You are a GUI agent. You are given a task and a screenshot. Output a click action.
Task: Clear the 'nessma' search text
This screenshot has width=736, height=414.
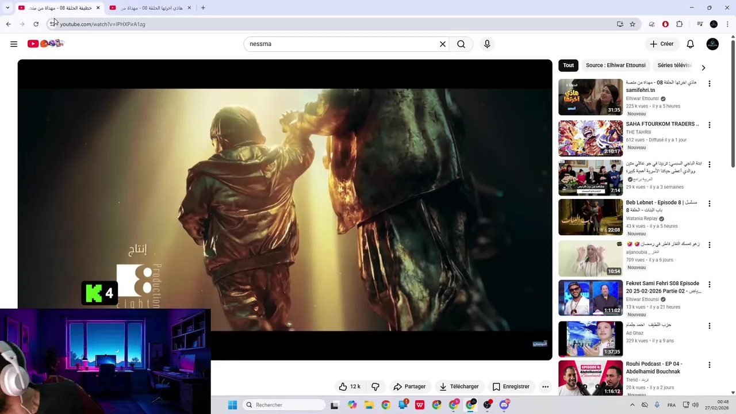point(443,44)
